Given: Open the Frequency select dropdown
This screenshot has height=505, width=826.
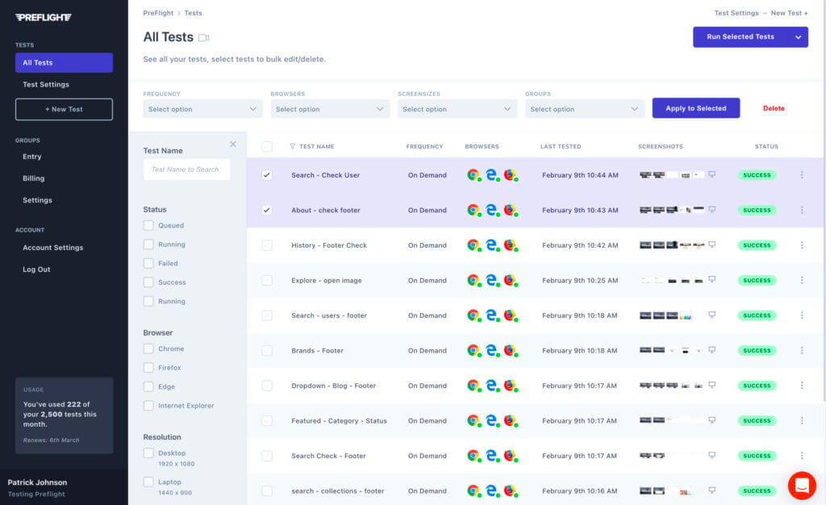Looking at the screenshot, I should tap(202, 109).
